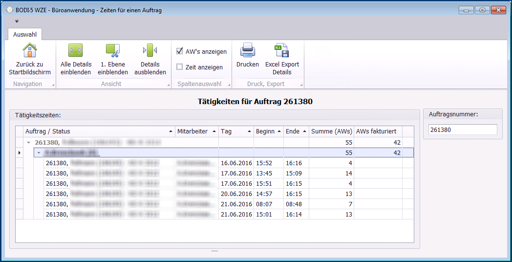Click the Summe (AWs) column header

(x=331, y=131)
